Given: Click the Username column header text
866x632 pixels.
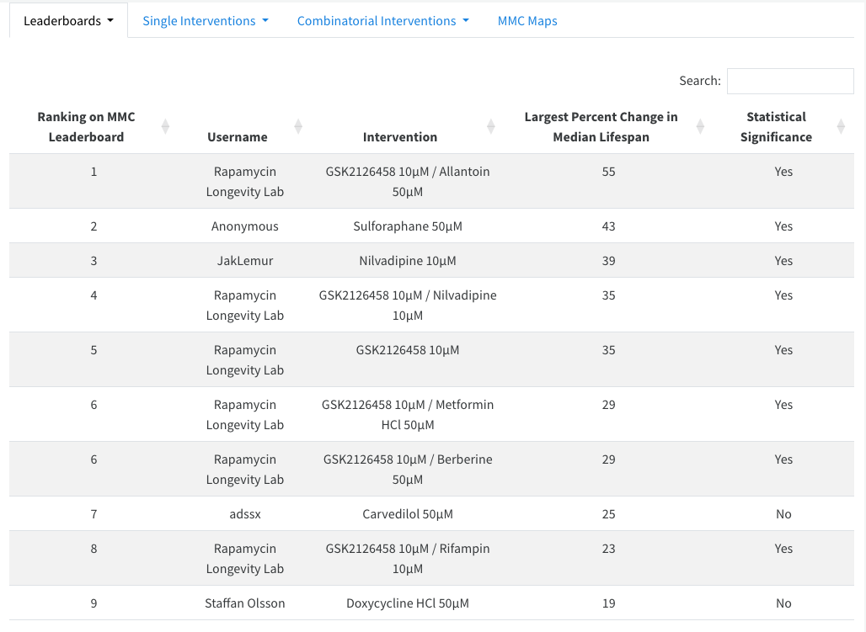Looking at the screenshot, I should [238, 137].
